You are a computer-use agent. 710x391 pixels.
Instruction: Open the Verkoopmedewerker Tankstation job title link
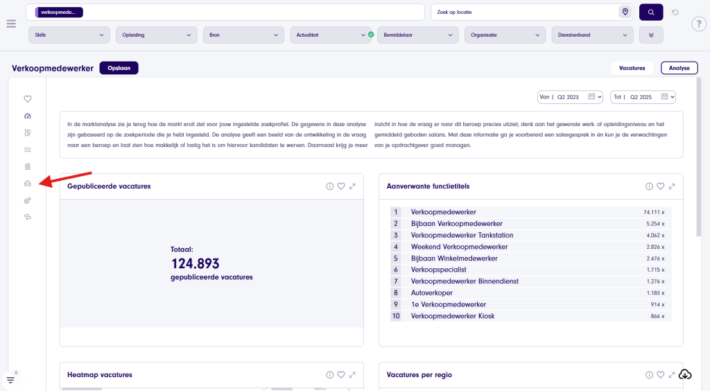(x=462, y=235)
